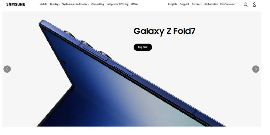Open the Mobile menu
This screenshot has width=270, height=135.
(44, 4)
